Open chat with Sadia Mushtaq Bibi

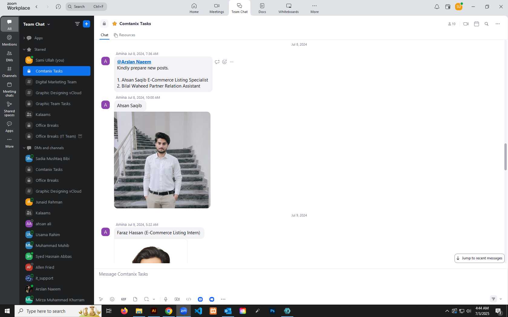click(x=57, y=158)
